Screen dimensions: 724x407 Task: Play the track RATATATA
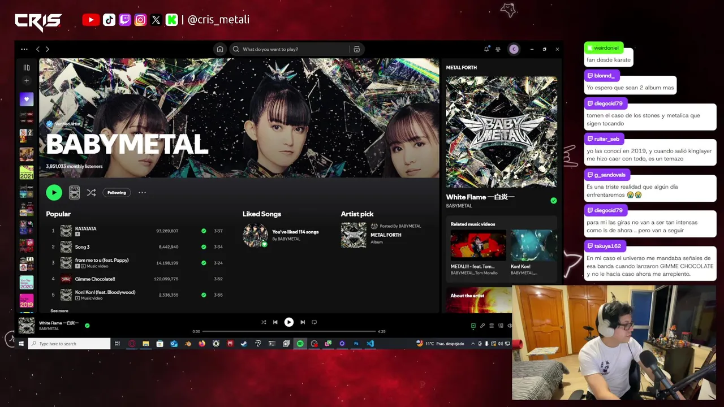click(x=85, y=228)
